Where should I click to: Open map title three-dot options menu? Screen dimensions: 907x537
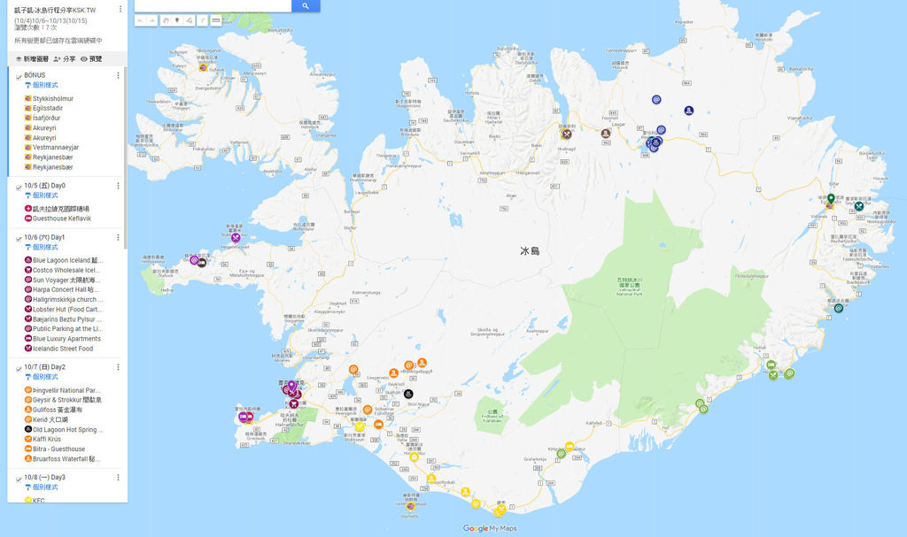[120, 9]
